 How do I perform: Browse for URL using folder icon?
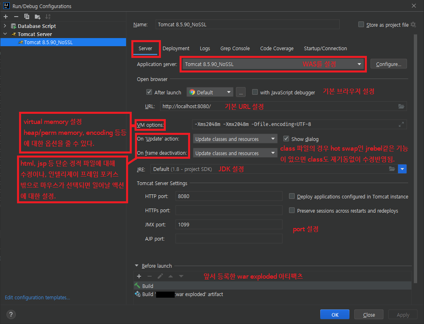pyautogui.click(x=401, y=107)
